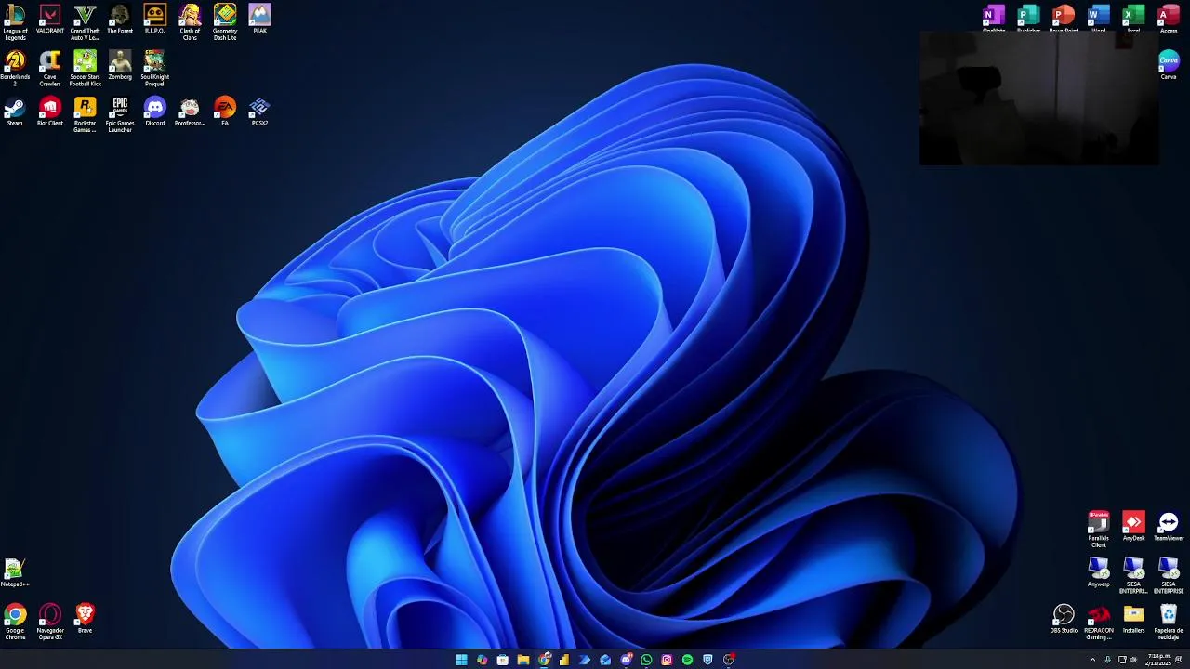
Task: Select the Soul Knight Prequel icon
Action: [x=154, y=69]
